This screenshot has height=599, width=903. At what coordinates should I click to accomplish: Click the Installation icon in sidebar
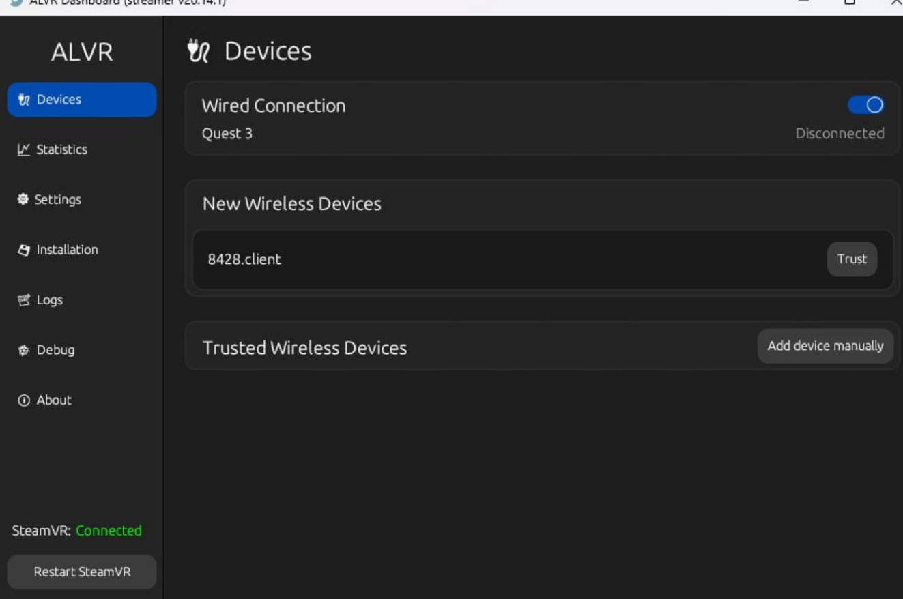click(24, 250)
